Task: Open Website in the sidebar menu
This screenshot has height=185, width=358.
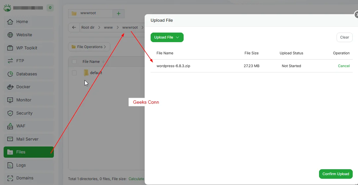Action: (29, 35)
